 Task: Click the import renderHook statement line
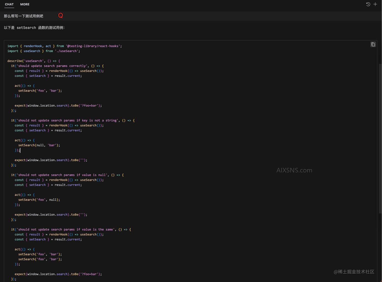click(64, 46)
